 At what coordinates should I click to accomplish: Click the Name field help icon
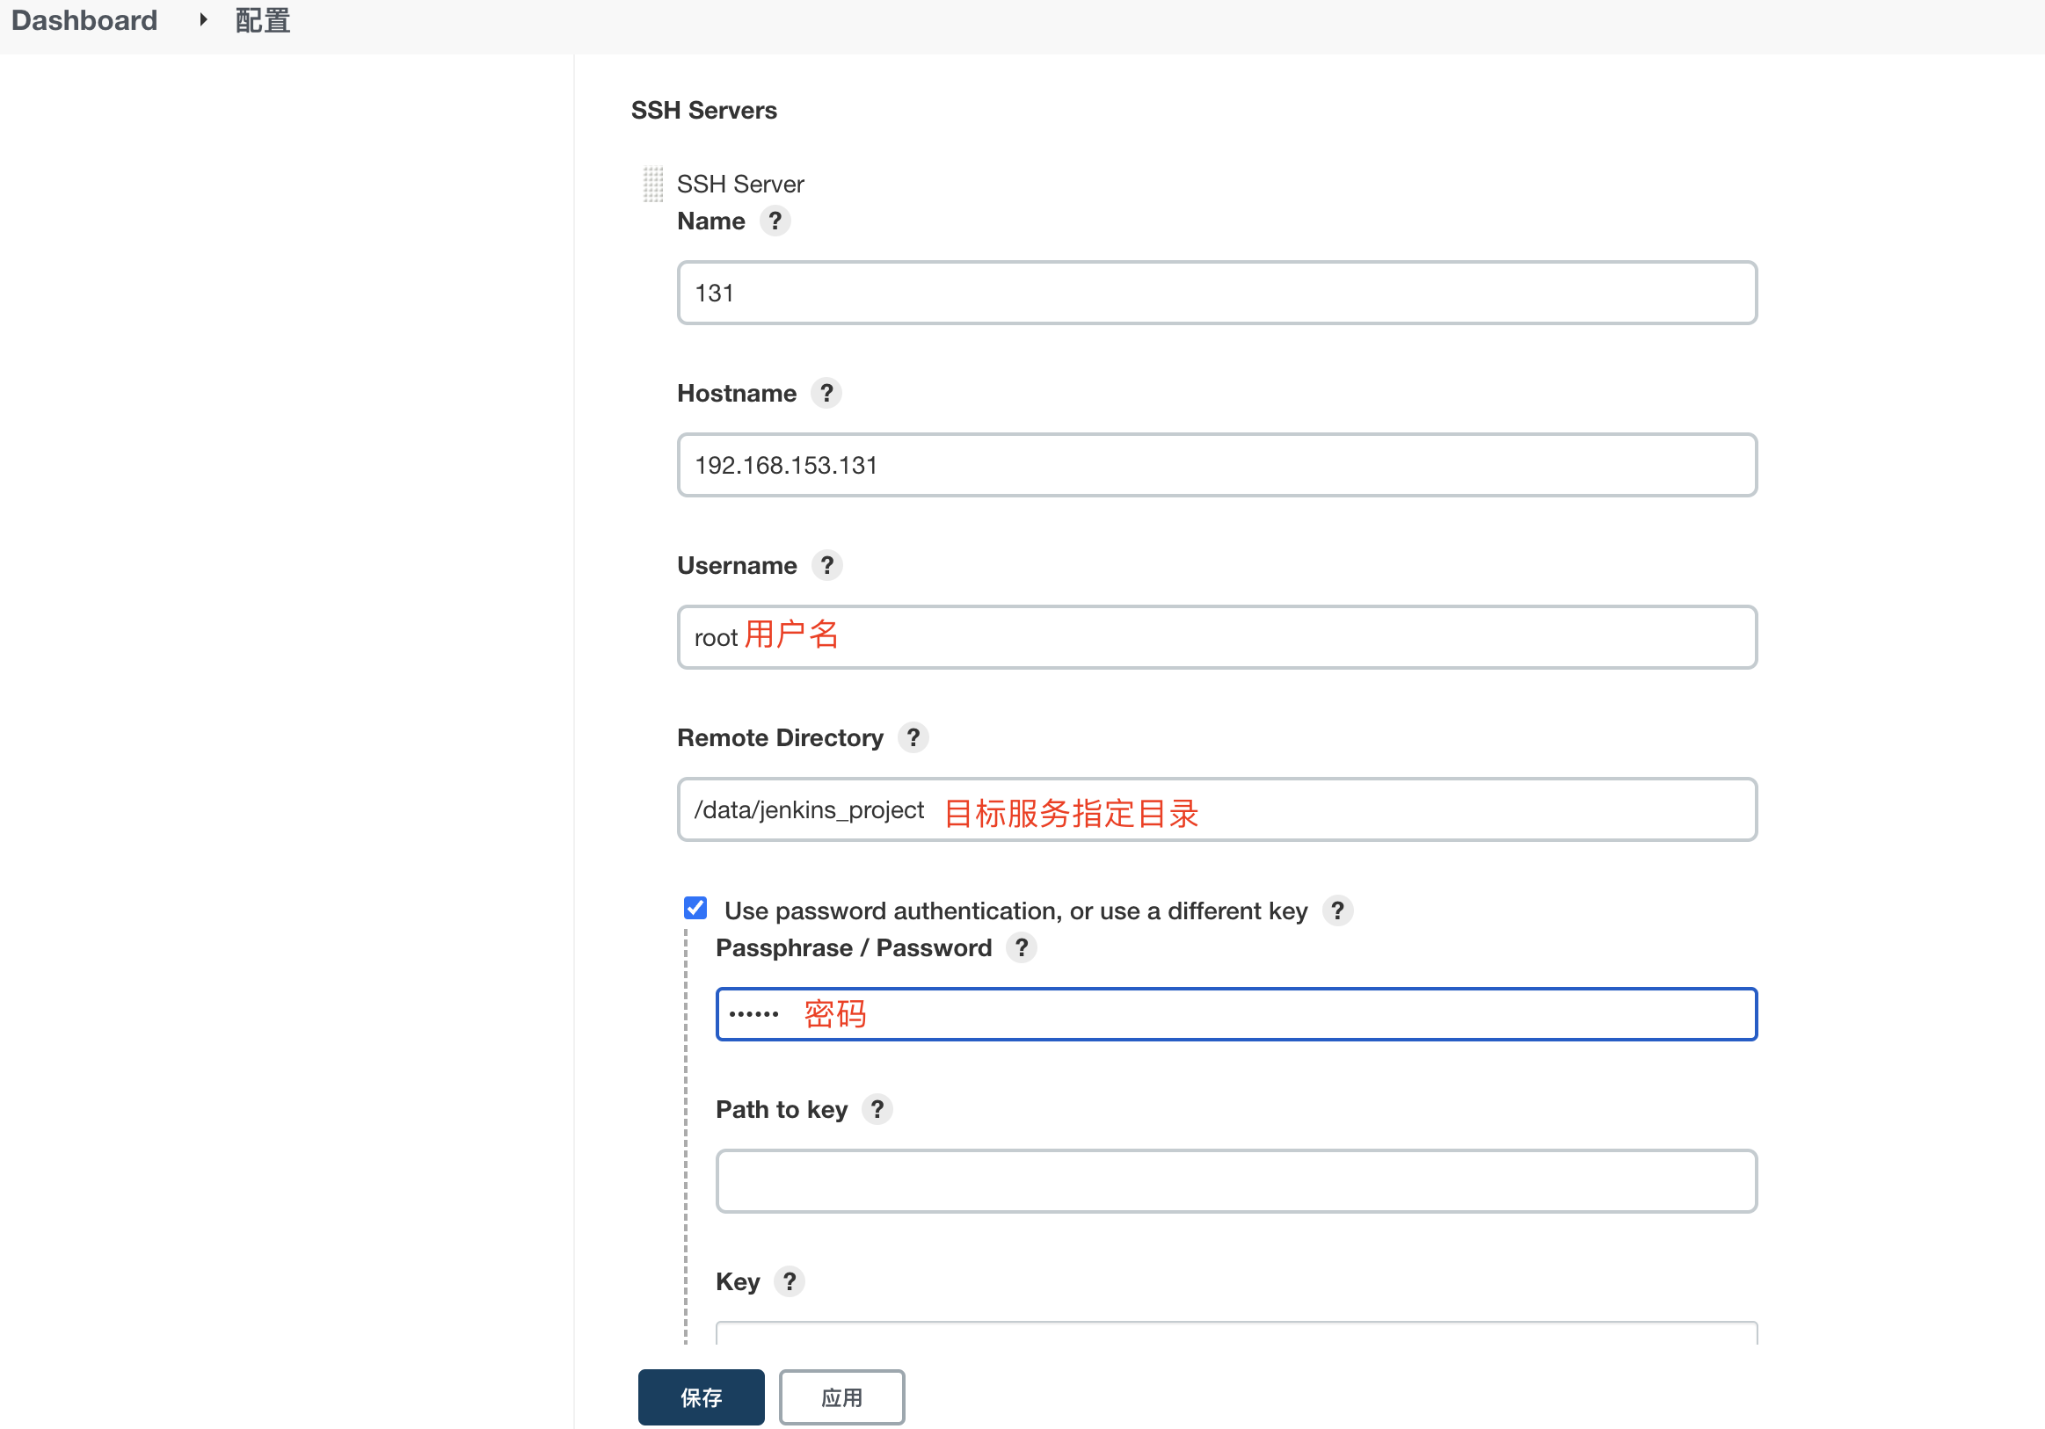pos(775,221)
